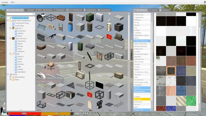The height and width of the screenshot is (116, 206).
Task: Spawn the film projector camera prop
Action: [99, 104]
